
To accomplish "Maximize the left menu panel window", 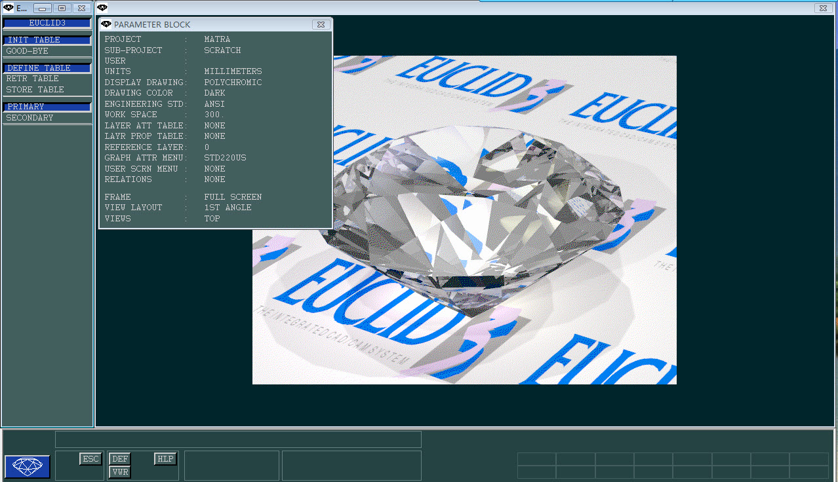I will pyautogui.click(x=62, y=8).
